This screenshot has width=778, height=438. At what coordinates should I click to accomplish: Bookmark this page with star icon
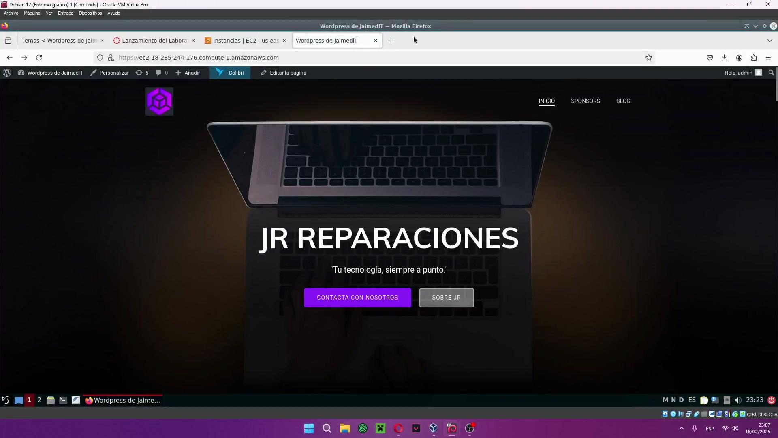pyautogui.click(x=649, y=58)
